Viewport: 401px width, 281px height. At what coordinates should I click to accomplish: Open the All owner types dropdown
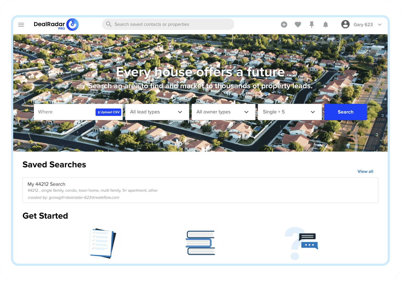pyautogui.click(x=223, y=112)
